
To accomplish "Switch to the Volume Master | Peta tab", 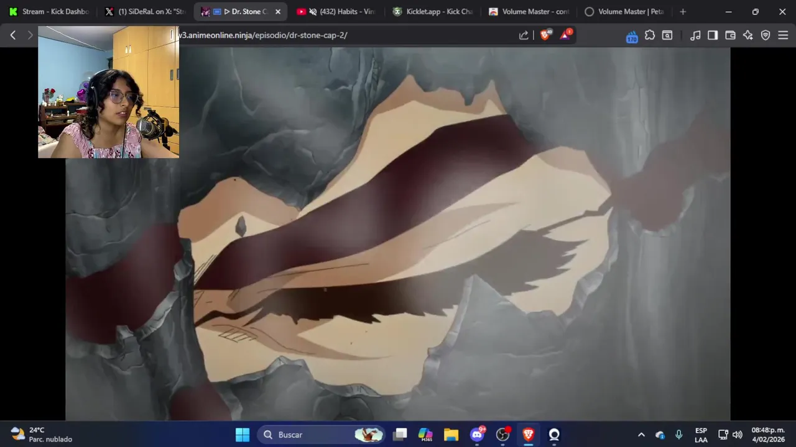I will [x=624, y=11].
